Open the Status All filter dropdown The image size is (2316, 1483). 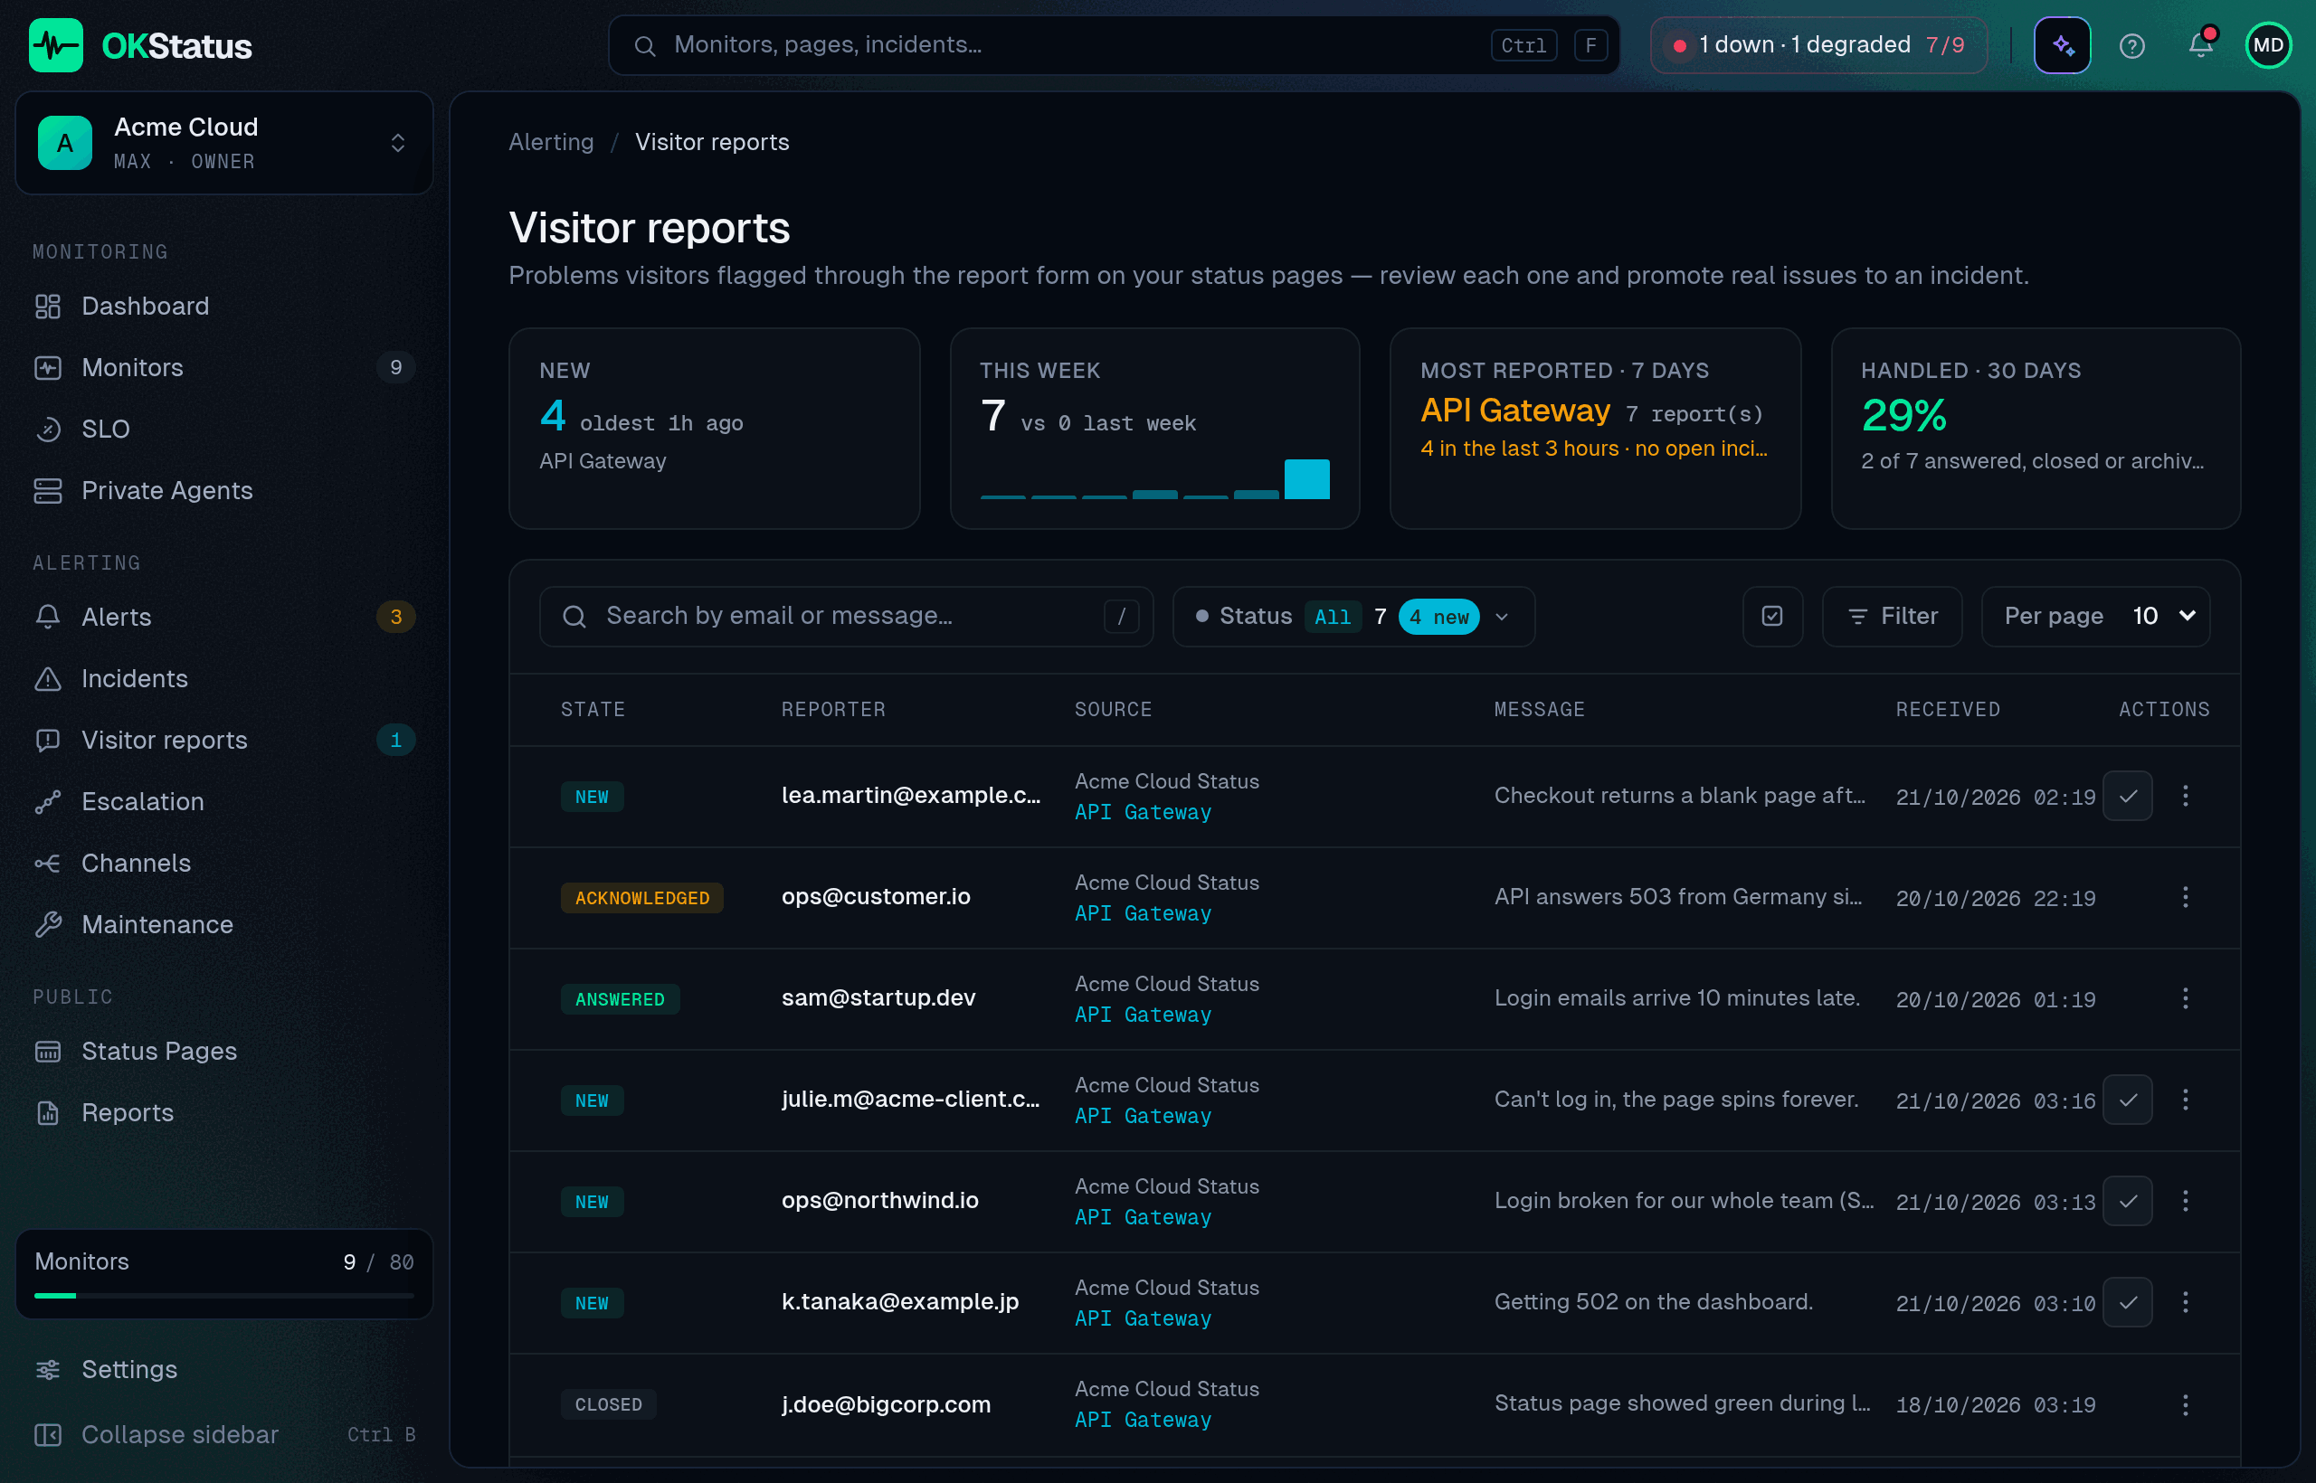[x=1353, y=617]
